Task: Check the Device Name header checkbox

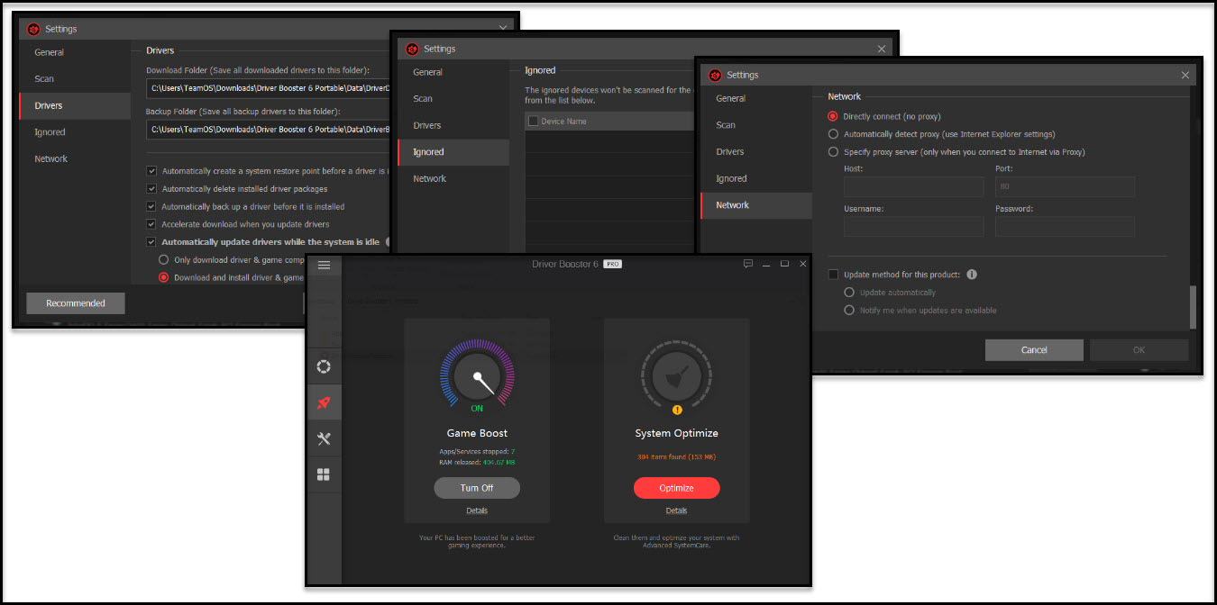Action: (x=533, y=121)
